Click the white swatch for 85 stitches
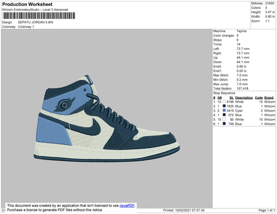The image size is (277, 214). pos(224,119)
